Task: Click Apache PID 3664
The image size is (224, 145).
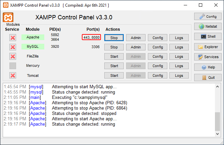Action: (x=55, y=39)
